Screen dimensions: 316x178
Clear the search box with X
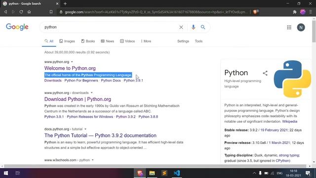pos(181,27)
